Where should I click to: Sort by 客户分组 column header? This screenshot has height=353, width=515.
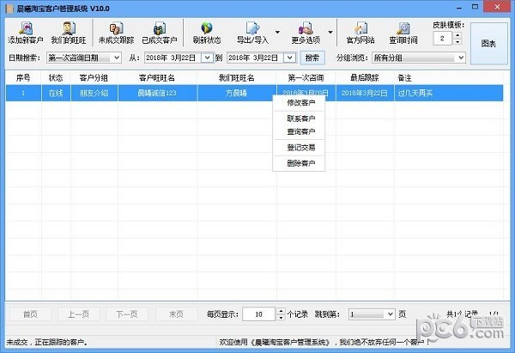point(94,78)
